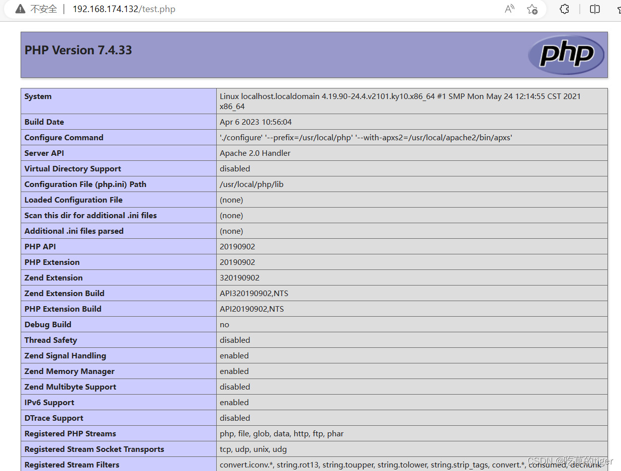Screen dimensions: 621x471
Task: Click the PHP Extension label
Action: [x=52, y=262]
